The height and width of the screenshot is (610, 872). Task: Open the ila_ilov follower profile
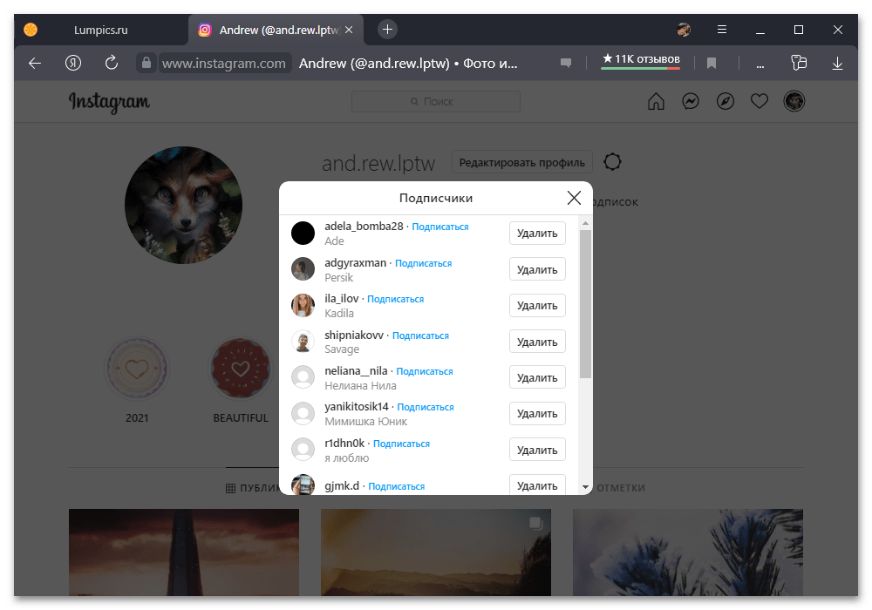click(x=342, y=299)
